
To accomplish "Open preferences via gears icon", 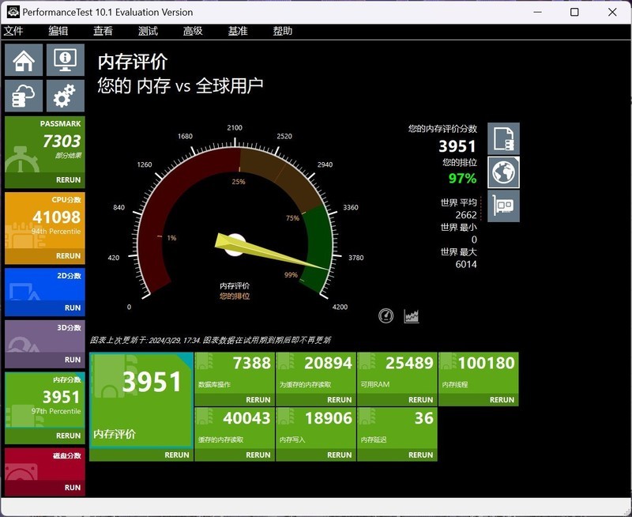I will tap(63, 96).
